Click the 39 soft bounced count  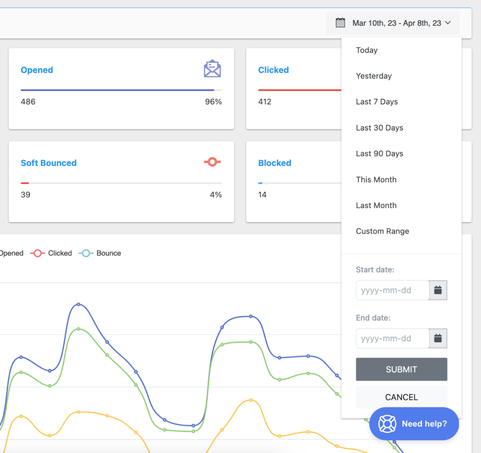point(25,195)
